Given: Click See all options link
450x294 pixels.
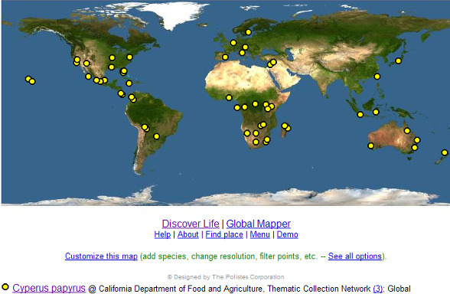Looking at the screenshot, I should point(355,256).
